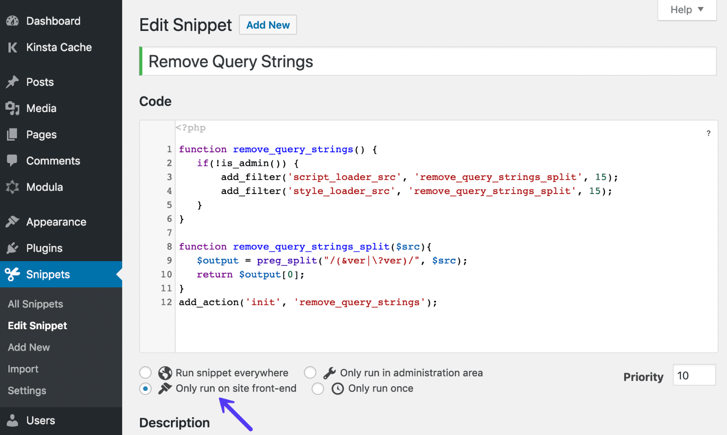727x435 pixels.
Task: Click the Modula gallery icon
Action: [12, 187]
